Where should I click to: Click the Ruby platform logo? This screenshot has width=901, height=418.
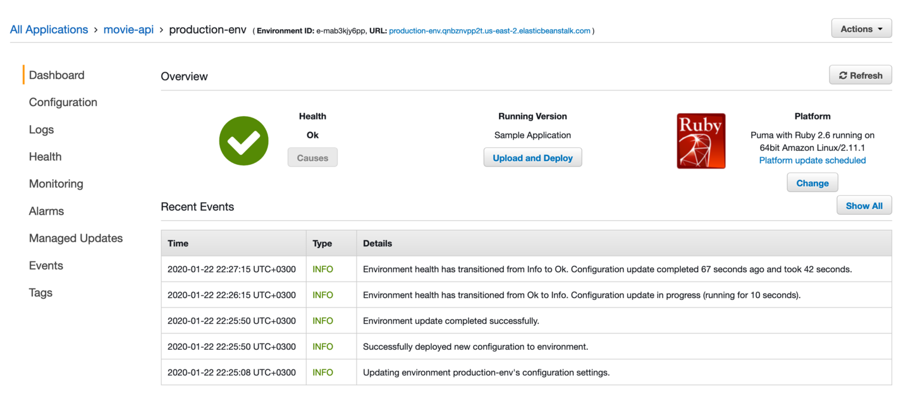(701, 141)
